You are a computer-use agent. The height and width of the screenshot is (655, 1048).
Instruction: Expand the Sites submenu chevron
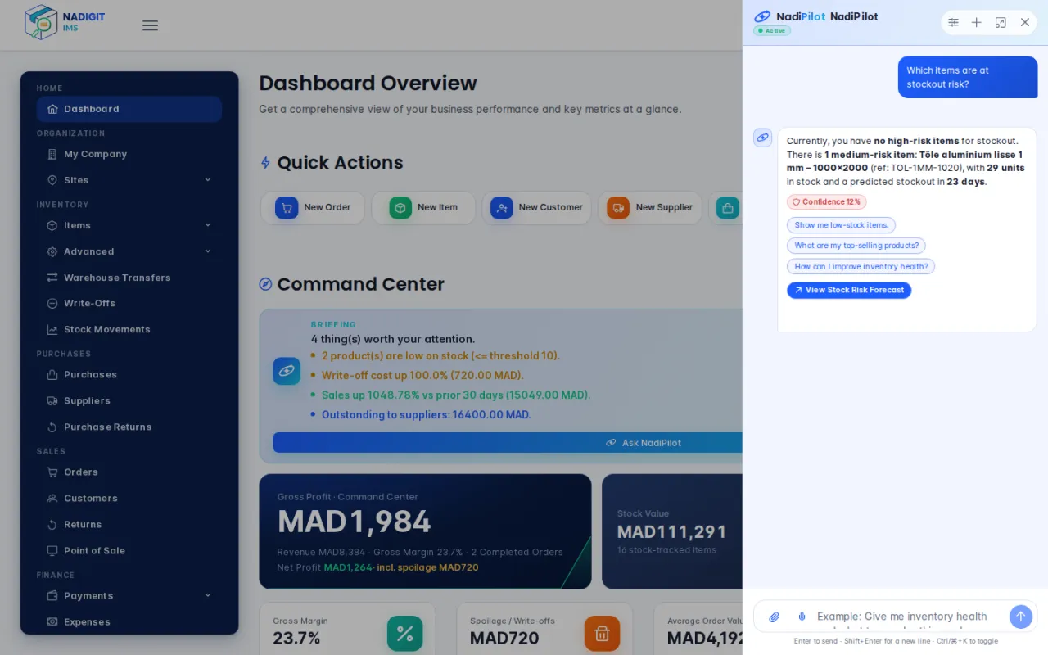(208, 180)
